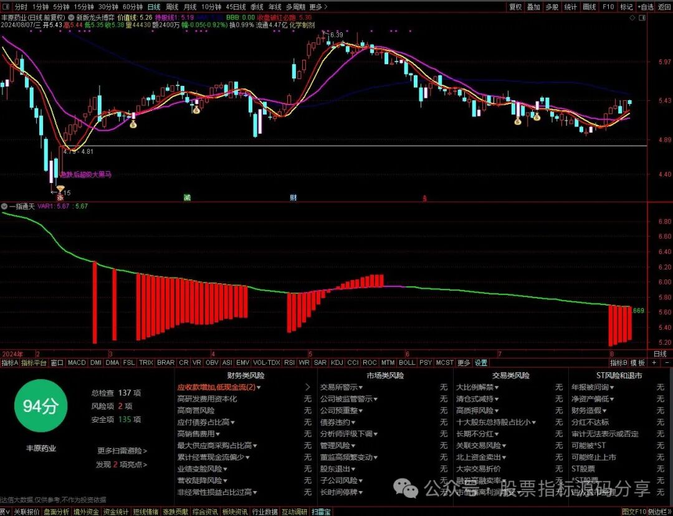Click the round arrow icon before 新版龙头博弈
The image size is (673, 516).
click(x=71, y=18)
